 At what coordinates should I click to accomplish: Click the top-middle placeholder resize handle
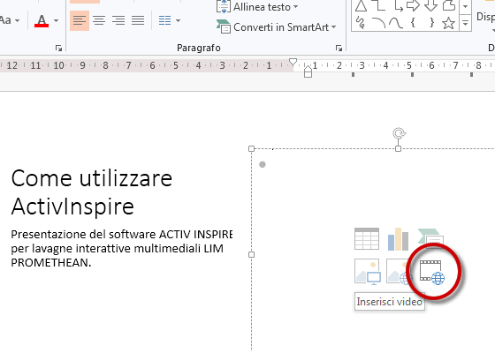pos(399,148)
